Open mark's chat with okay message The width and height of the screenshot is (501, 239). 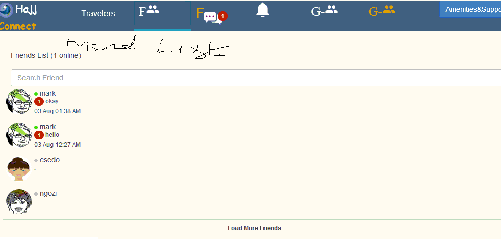point(252,103)
